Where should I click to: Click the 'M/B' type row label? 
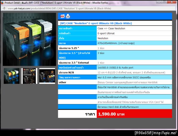click(66, 73)
